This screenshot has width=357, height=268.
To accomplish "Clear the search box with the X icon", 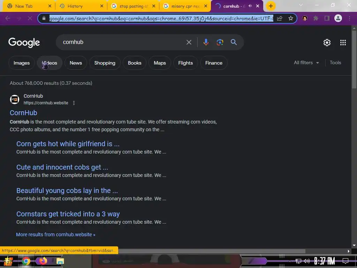I will pyautogui.click(x=189, y=42).
